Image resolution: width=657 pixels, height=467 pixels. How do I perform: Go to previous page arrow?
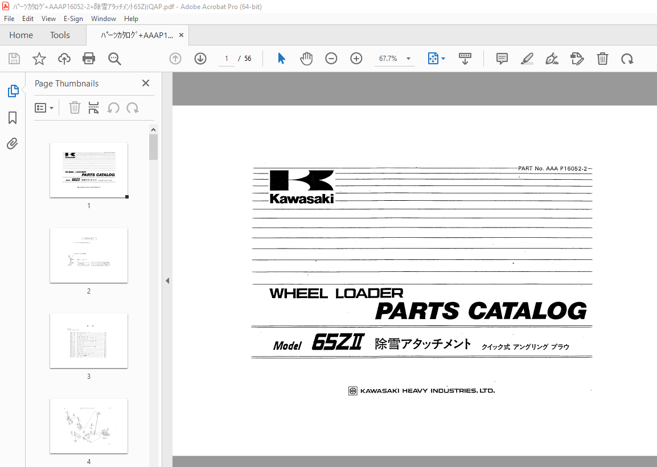(x=175, y=59)
